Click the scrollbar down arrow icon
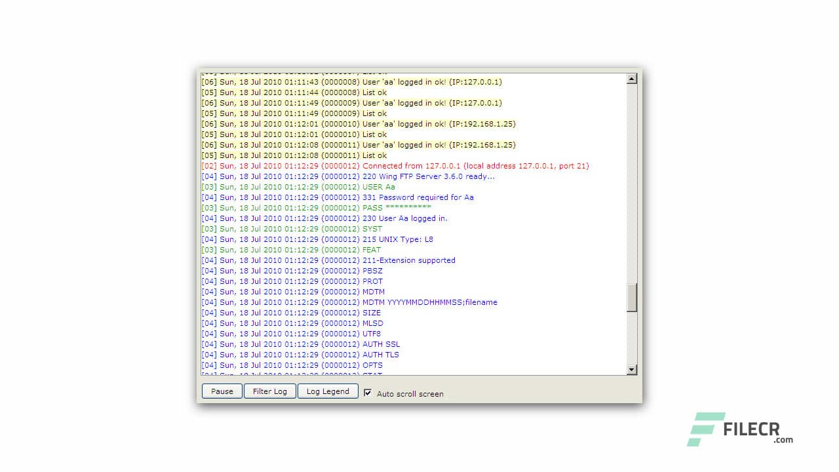839x472 pixels. point(631,369)
